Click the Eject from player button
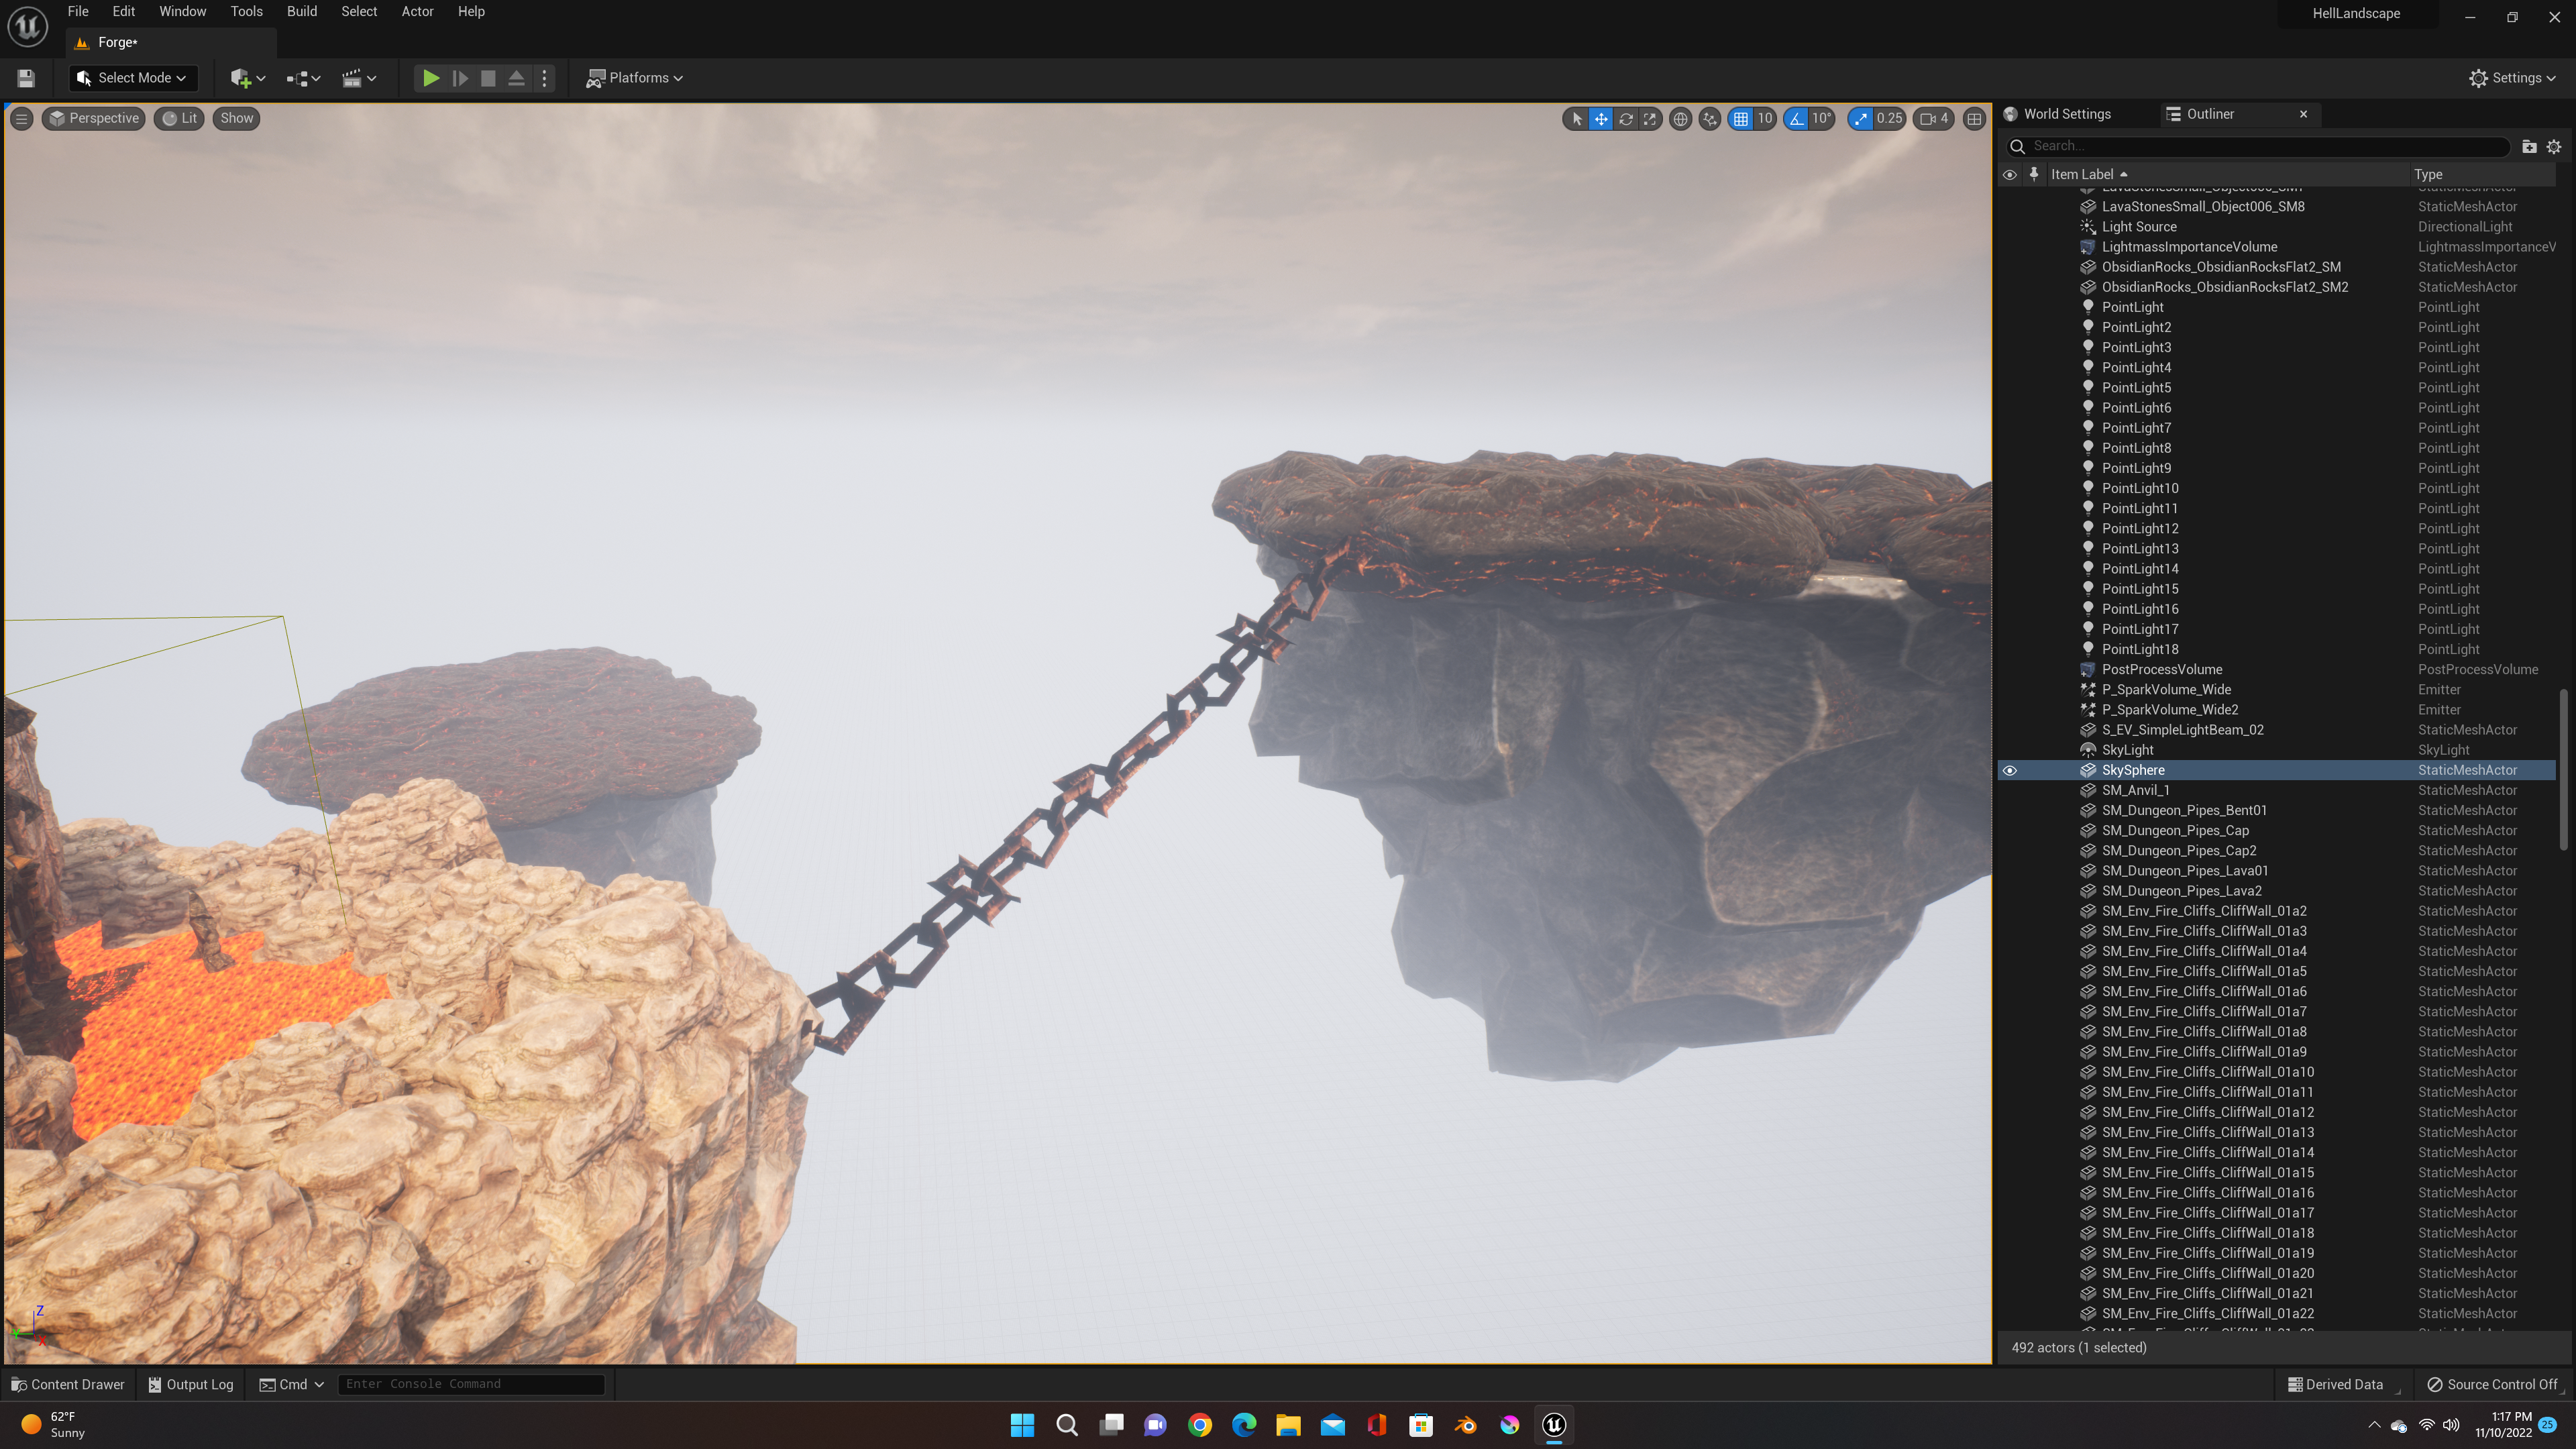2576x1449 pixels. [516, 78]
